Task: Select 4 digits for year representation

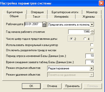Action: 85,39
